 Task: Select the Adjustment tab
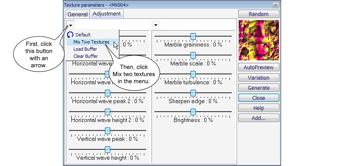[x=107, y=14]
